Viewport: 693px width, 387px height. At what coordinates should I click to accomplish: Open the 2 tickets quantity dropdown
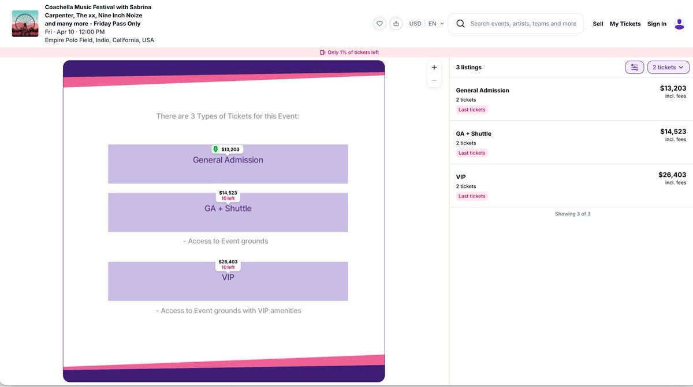pos(668,68)
